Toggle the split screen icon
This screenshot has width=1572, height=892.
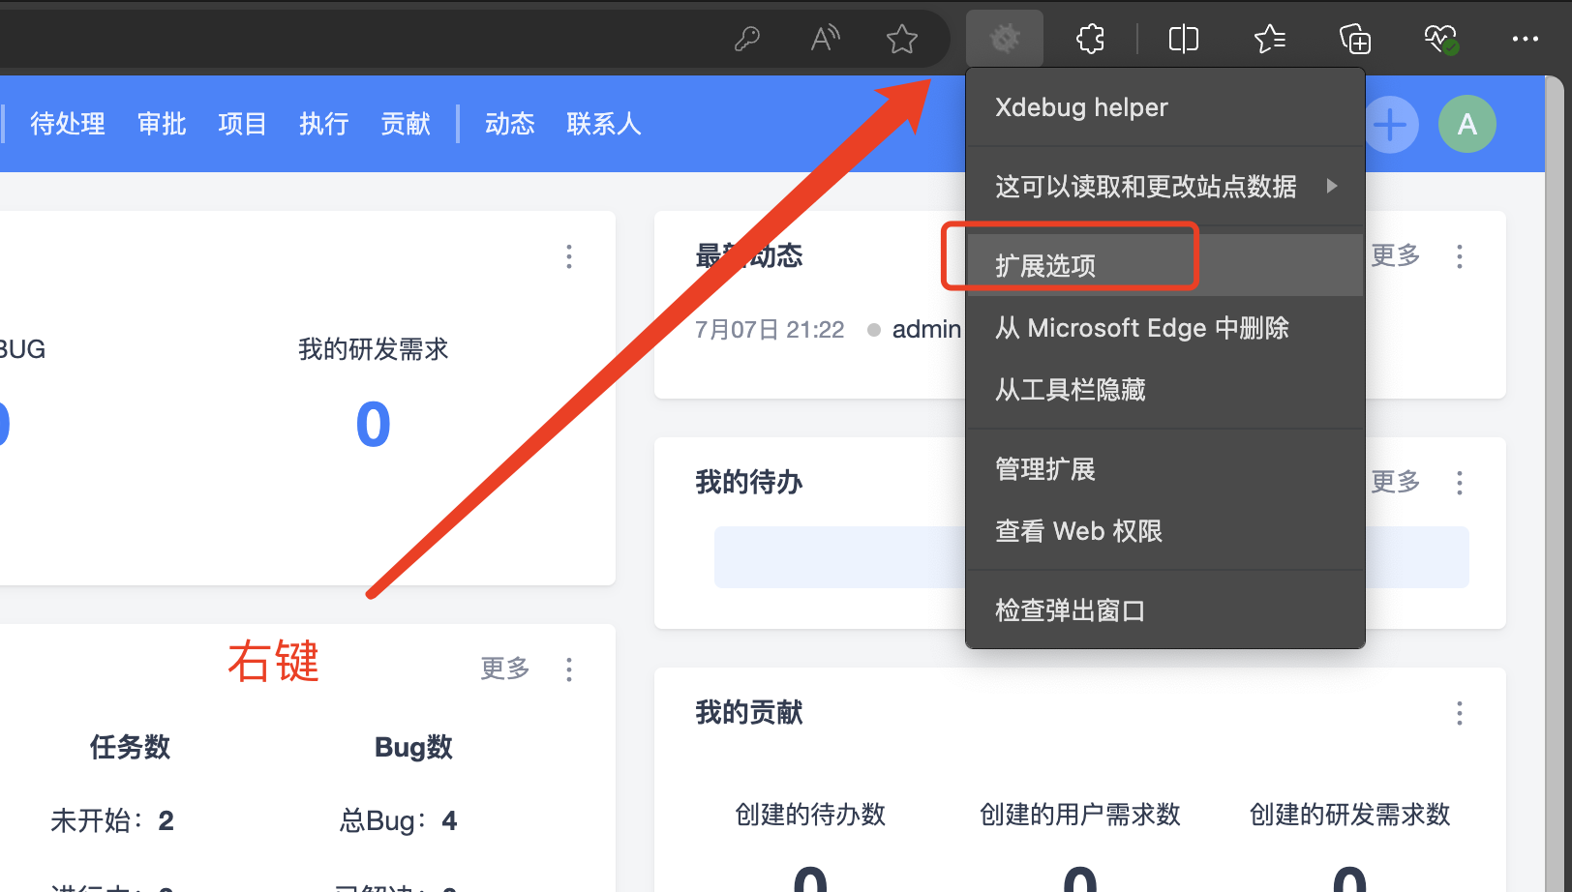click(x=1183, y=39)
